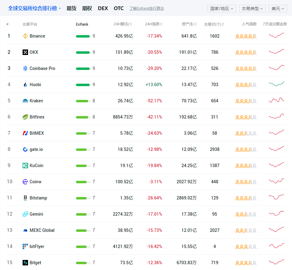Click the Huobi exchange name
Image resolution: width=292 pixels, height=270 pixels.
click(x=35, y=85)
